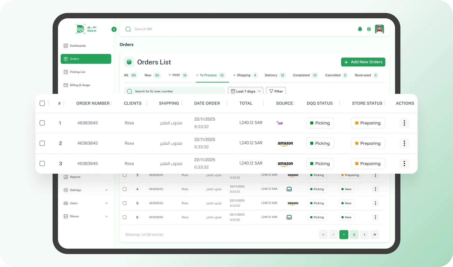Expand the Users sidebar section
Viewport: 453px width, 267px height.
tap(74, 203)
